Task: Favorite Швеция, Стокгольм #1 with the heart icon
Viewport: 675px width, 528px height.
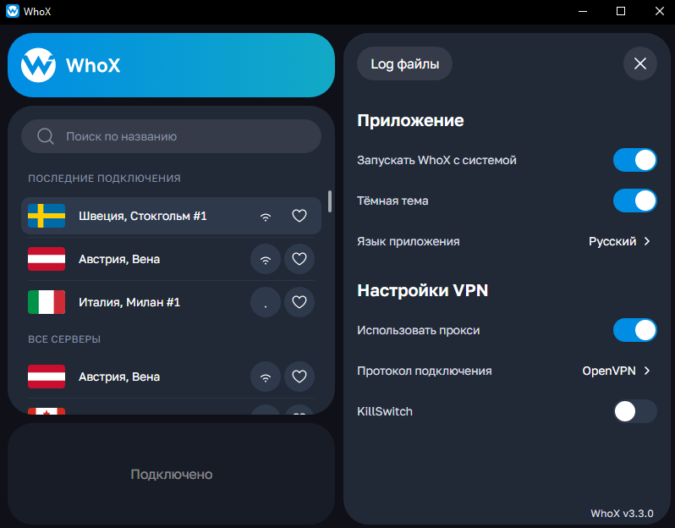Action: pyautogui.click(x=299, y=216)
